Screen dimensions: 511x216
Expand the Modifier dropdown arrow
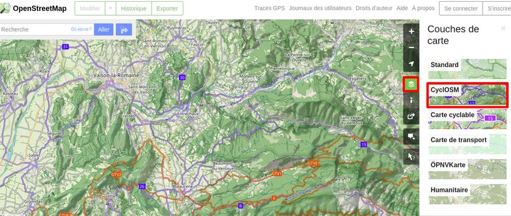pos(111,8)
